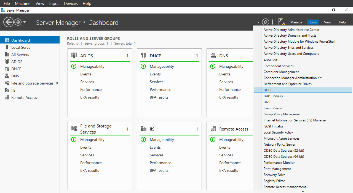Screen dimensions: 353x193
Task: Click the back navigation arrow
Action: [x=9, y=22]
